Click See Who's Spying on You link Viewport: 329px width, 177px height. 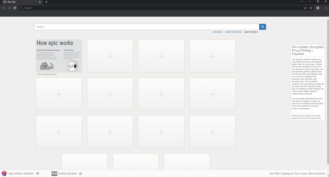click(297, 174)
